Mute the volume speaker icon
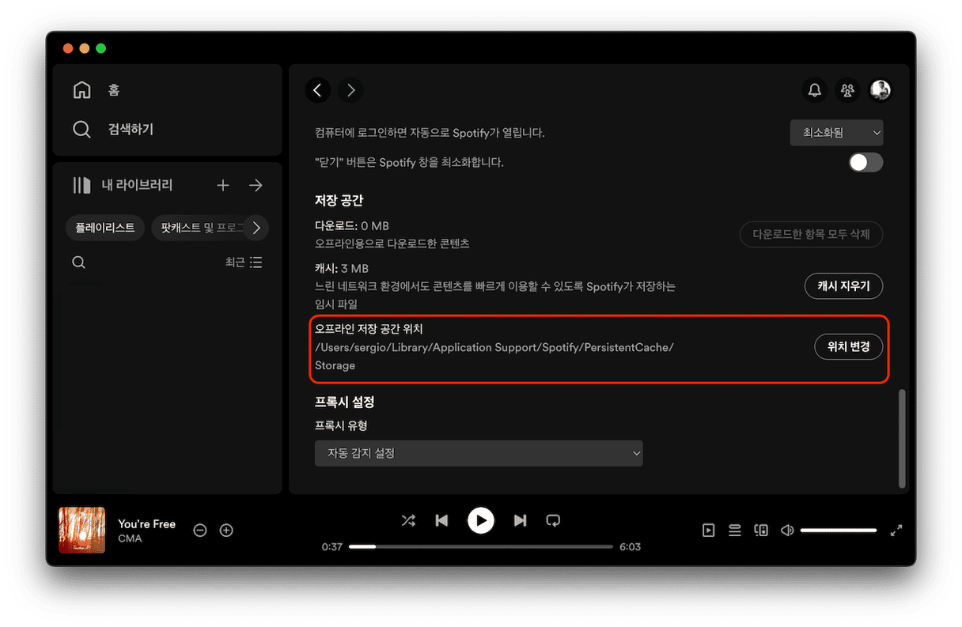 [787, 531]
